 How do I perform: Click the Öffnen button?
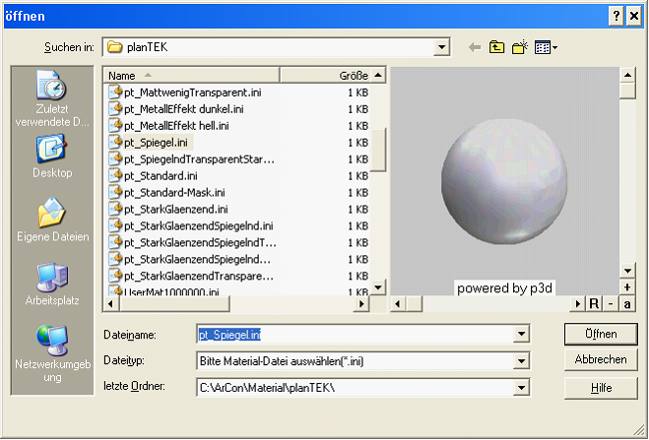(x=601, y=334)
